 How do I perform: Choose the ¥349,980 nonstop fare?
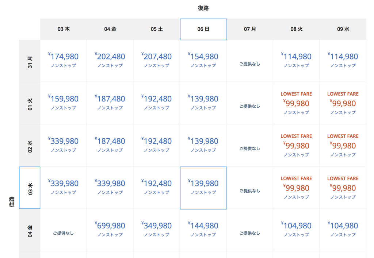pyautogui.click(x=157, y=230)
